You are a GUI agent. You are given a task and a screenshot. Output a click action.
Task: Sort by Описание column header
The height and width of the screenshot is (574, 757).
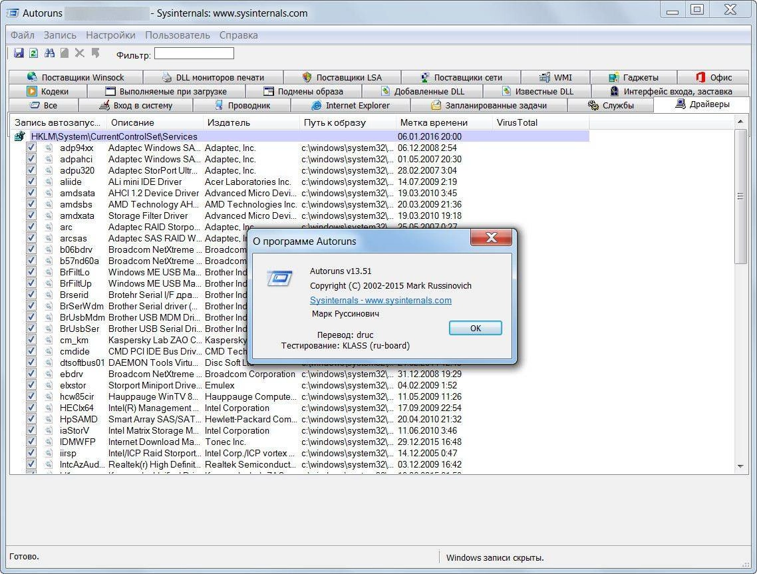[x=154, y=122]
